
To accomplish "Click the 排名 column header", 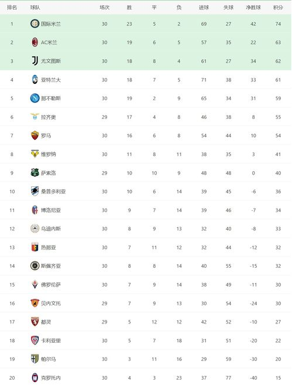I will 12,8.
